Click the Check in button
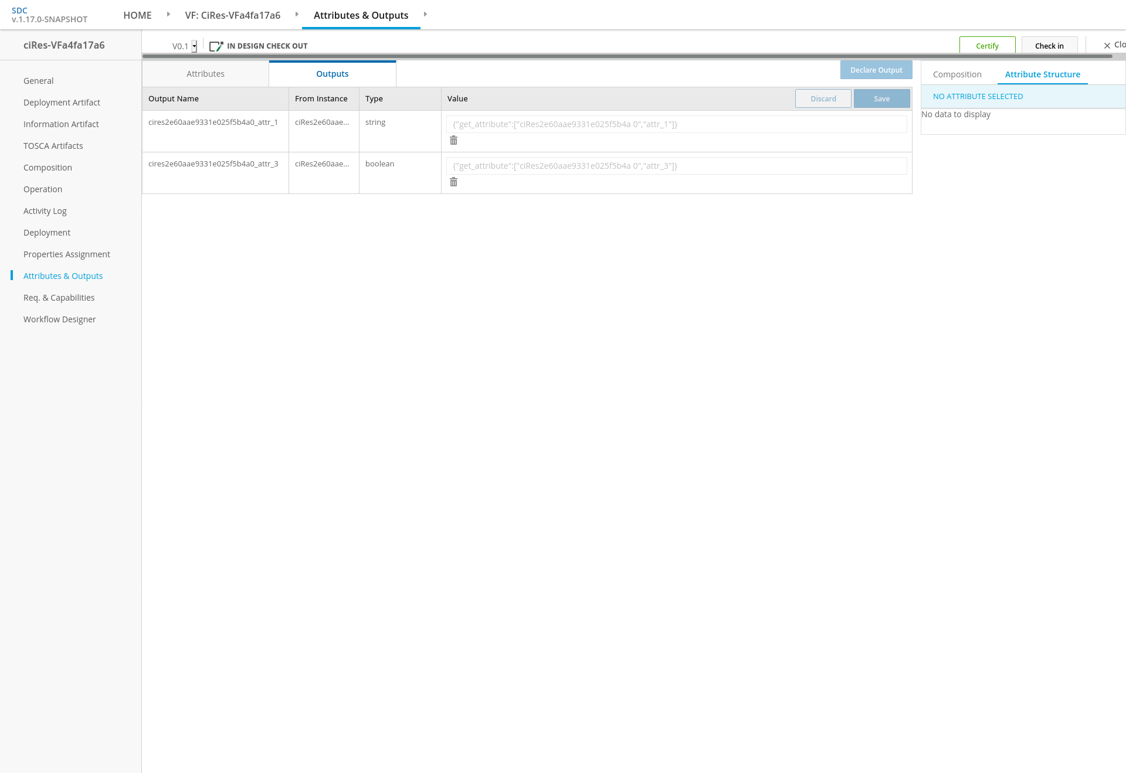1126x773 pixels. (x=1049, y=46)
